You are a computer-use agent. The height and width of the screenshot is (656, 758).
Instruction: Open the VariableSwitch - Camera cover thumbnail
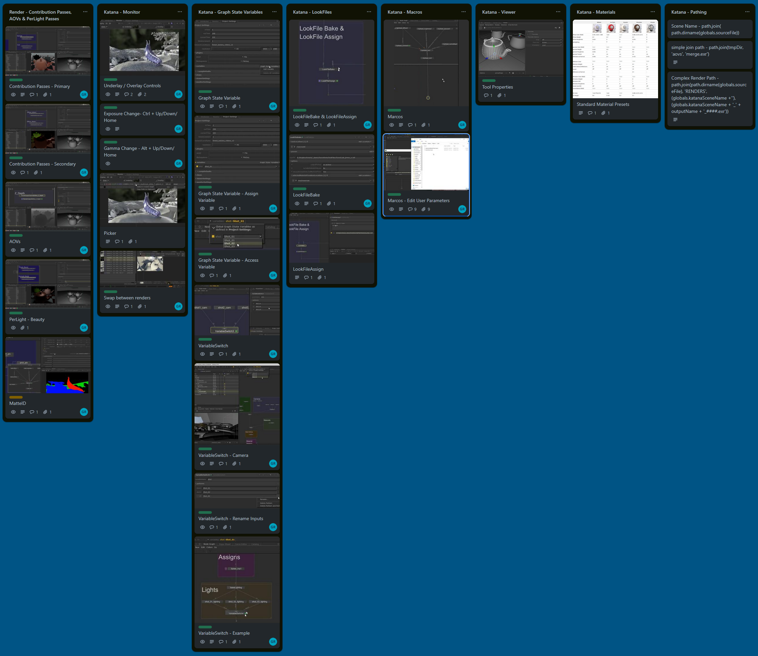pos(237,403)
